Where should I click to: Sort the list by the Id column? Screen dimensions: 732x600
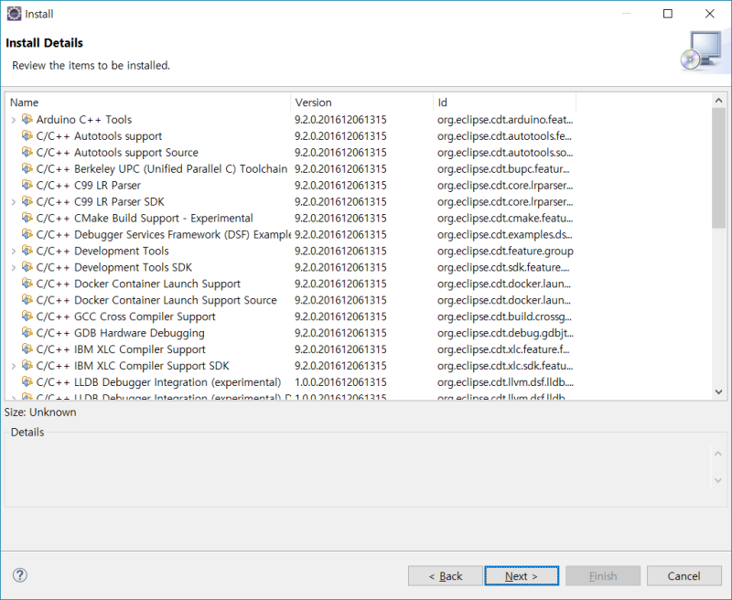(505, 102)
